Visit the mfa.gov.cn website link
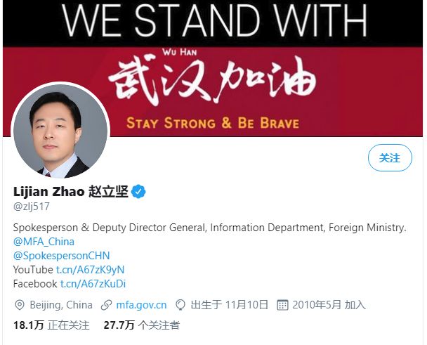This screenshot has width=427, height=345. 141,305
